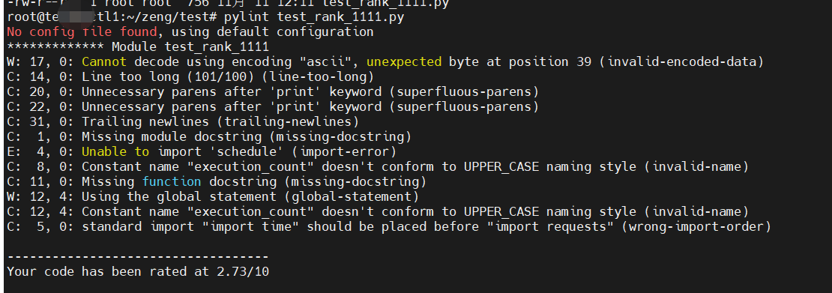Click the C: 12, 4 invalid-name message line
This screenshot has height=293, width=832.
(378, 211)
